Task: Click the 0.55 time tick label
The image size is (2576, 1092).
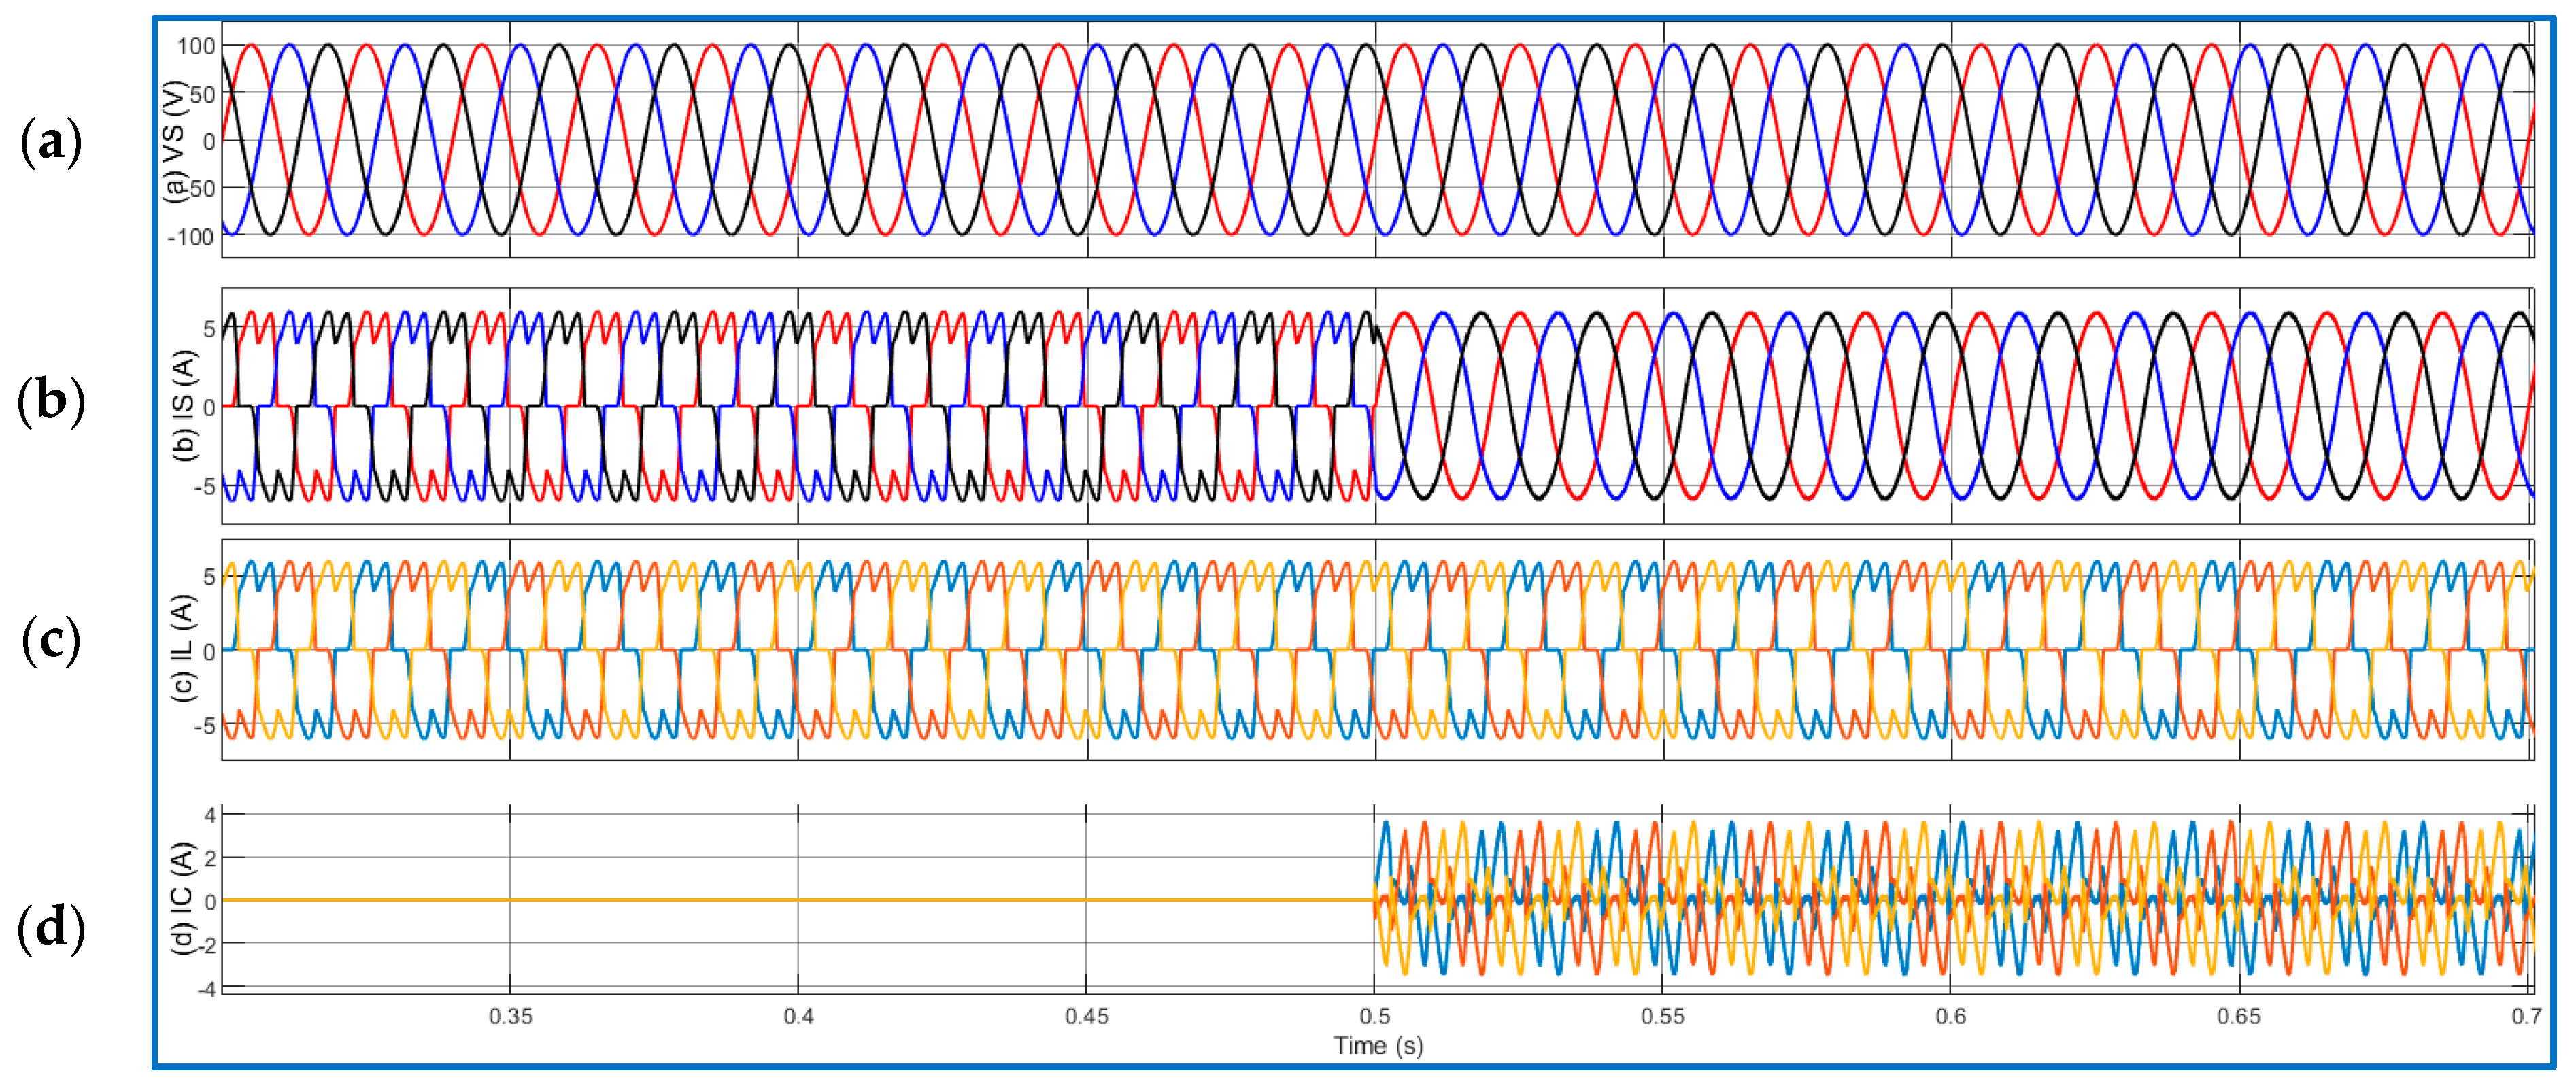Action: 1662,1017
